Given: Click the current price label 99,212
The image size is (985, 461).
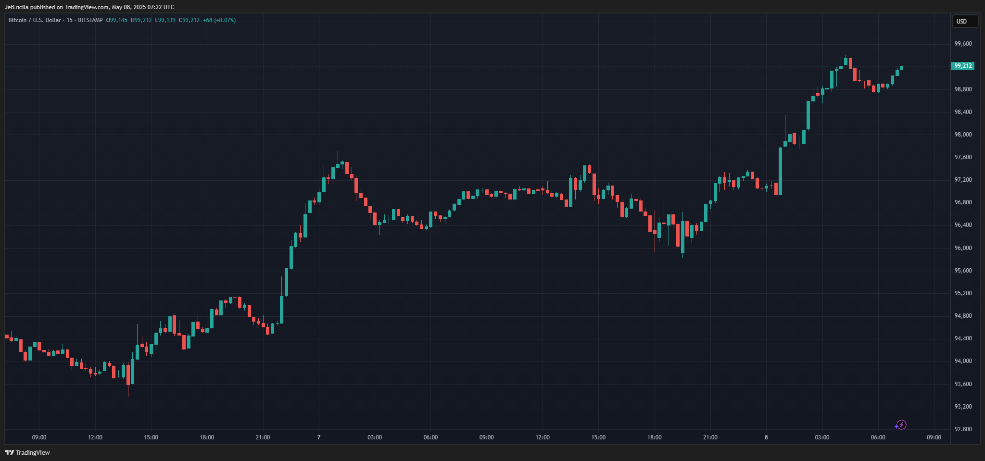Looking at the screenshot, I should point(963,66).
